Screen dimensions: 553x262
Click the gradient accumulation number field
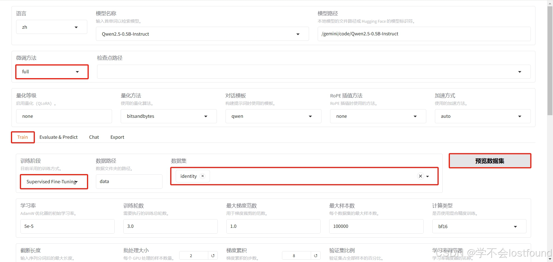[x=296, y=256]
